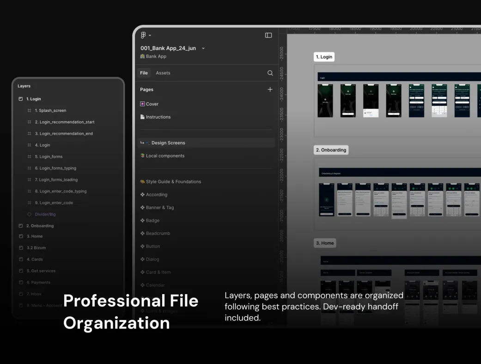Click the Cover page thumbnail icon
Viewport: 481px width, 364px height.
click(x=142, y=104)
